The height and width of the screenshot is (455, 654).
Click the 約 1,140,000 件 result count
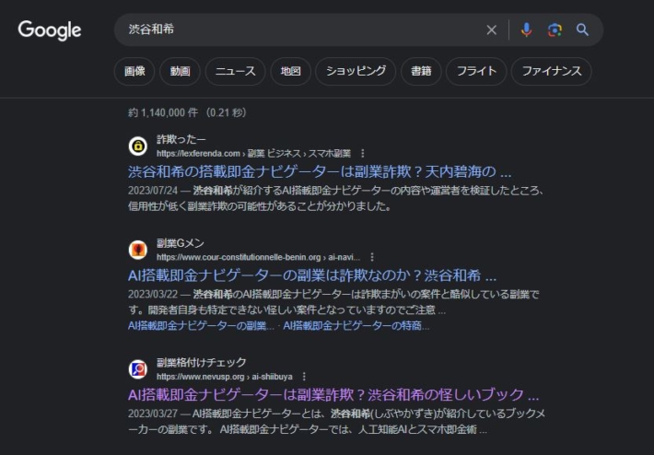point(163,112)
